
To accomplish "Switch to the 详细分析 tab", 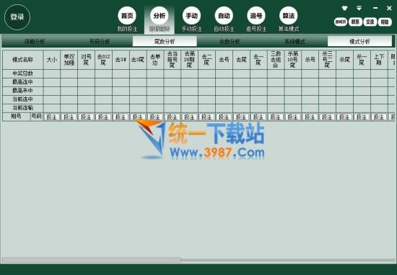I will click(x=35, y=42).
